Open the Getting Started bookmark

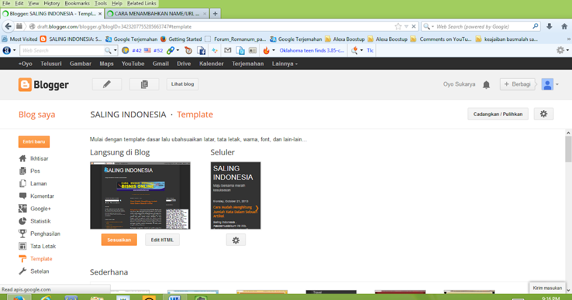(181, 39)
